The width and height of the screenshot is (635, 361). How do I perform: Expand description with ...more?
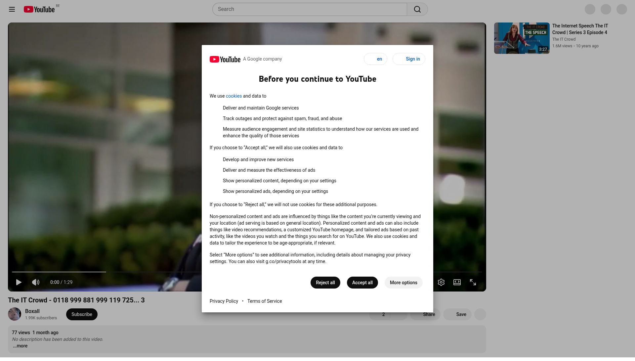(20, 346)
